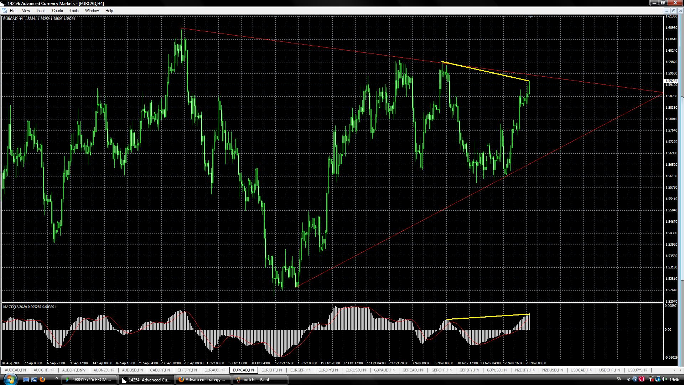The height and width of the screenshot is (385, 684).
Task: Open the MetaTrader icon left of File
Action: pos(4,11)
